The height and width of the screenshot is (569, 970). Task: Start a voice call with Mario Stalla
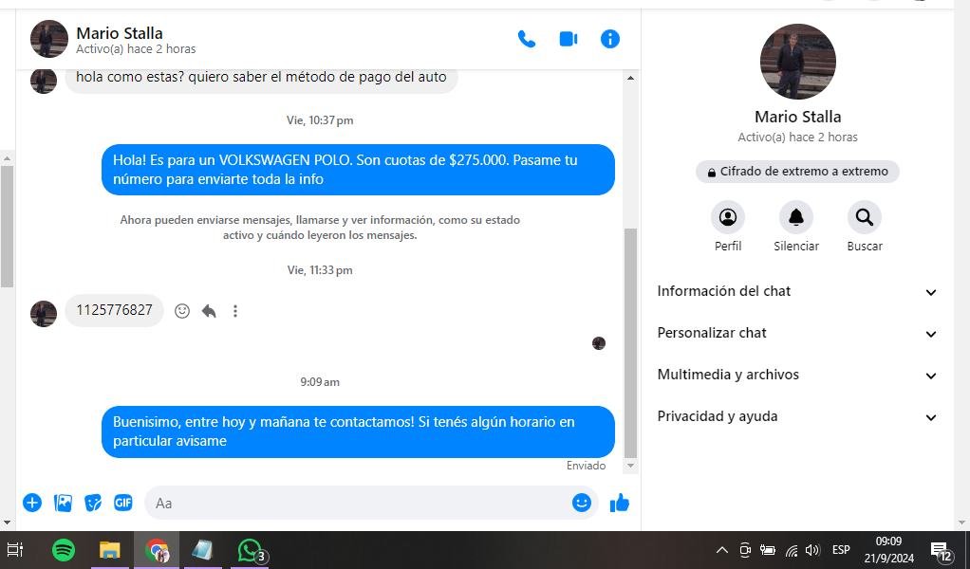pyautogui.click(x=526, y=39)
